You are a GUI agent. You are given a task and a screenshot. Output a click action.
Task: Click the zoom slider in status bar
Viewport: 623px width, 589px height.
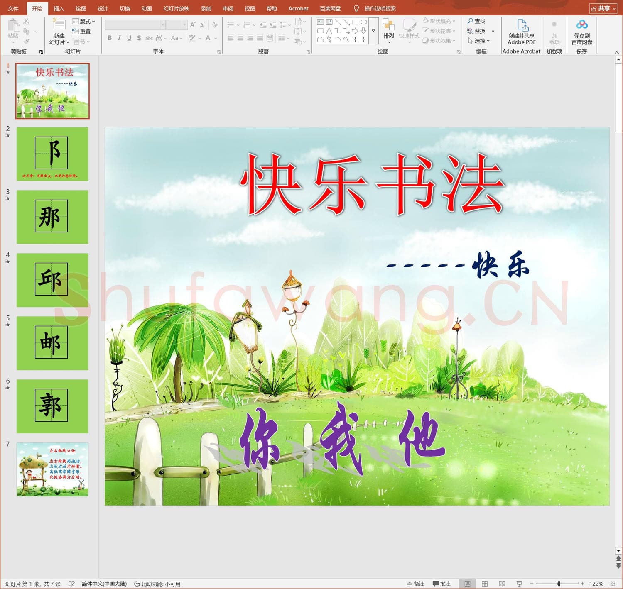pyautogui.click(x=557, y=584)
